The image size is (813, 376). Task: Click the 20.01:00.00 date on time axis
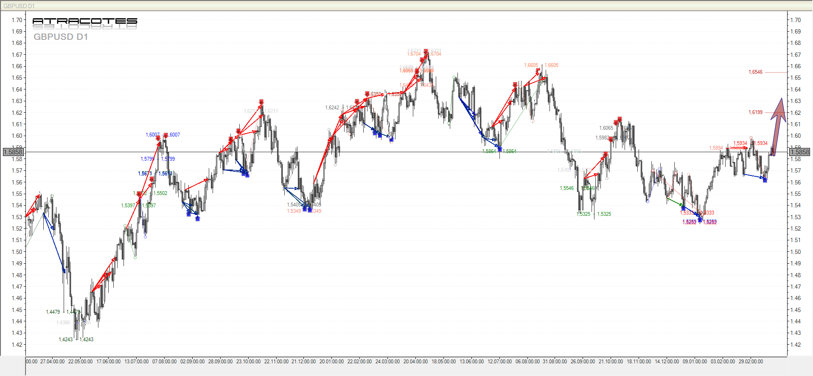(x=331, y=362)
